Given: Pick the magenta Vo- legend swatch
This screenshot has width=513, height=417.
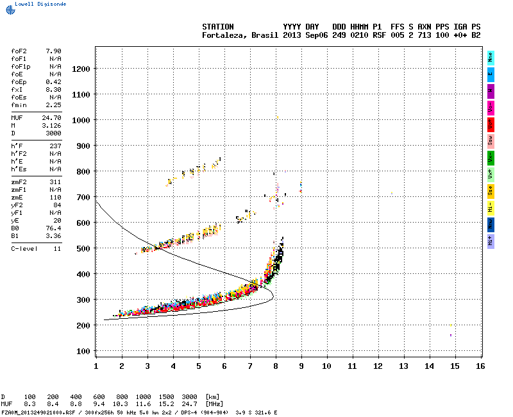Looking at the screenshot, I should point(491,107).
